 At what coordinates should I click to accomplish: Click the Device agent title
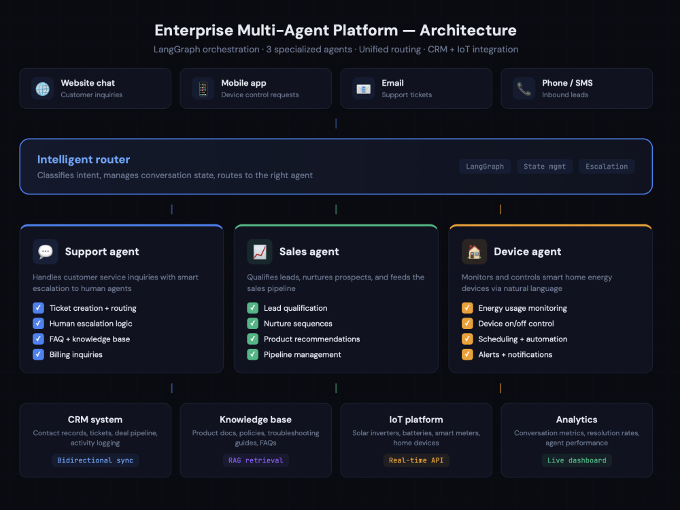coord(528,252)
